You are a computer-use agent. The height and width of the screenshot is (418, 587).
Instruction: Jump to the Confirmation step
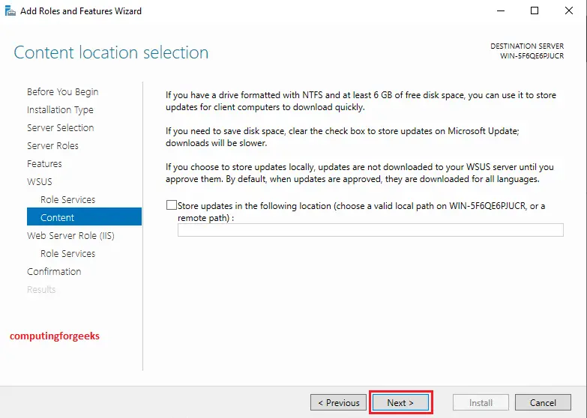(54, 271)
